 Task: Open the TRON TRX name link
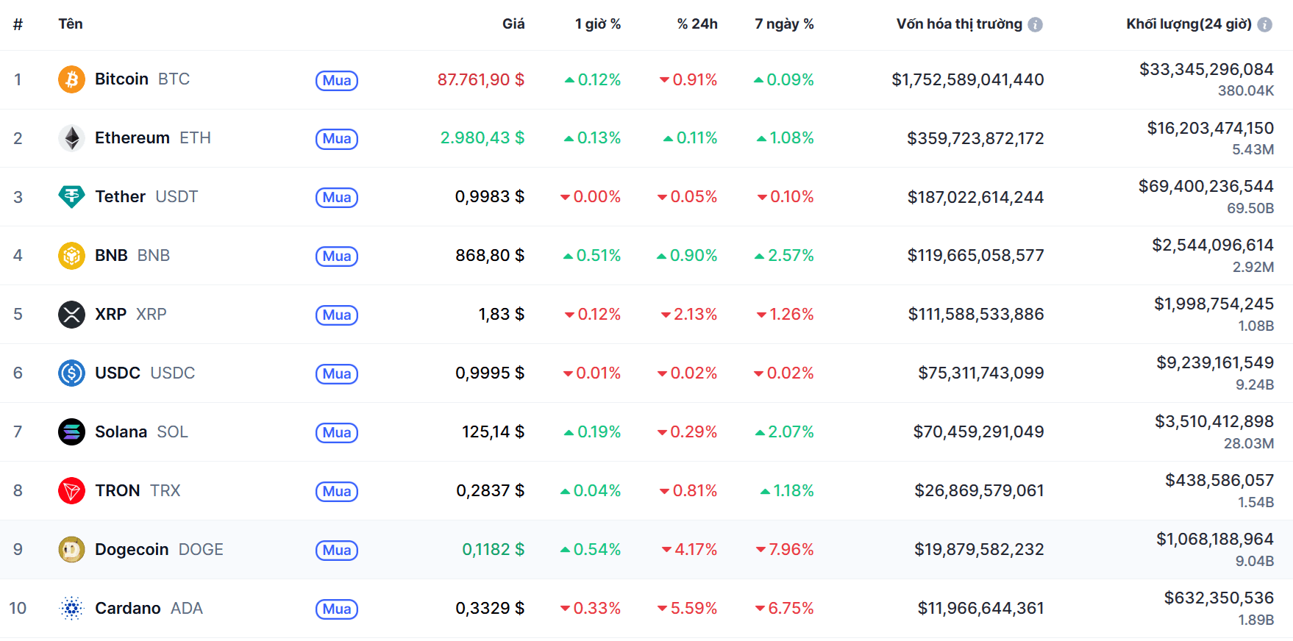click(x=138, y=491)
